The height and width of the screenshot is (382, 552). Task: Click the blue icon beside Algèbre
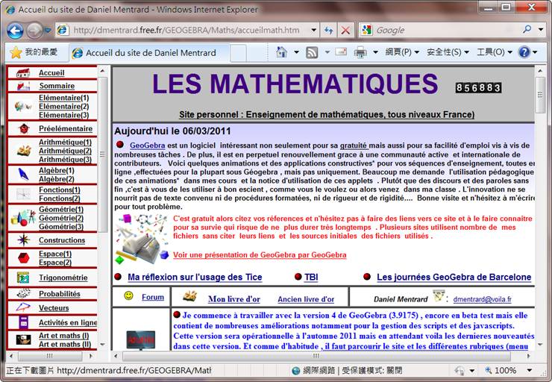click(23, 175)
